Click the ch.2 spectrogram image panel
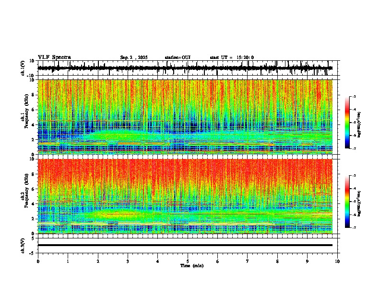The height and width of the screenshot is (293, 380). click(185, 196)
